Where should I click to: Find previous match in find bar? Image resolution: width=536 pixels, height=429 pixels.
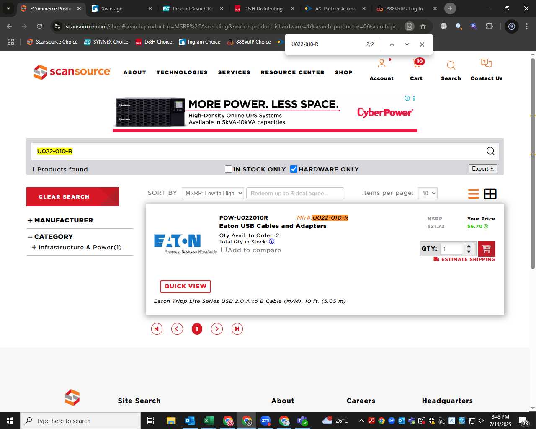[x=392, y=44]
